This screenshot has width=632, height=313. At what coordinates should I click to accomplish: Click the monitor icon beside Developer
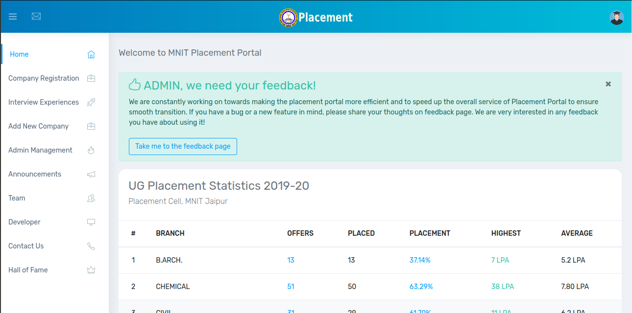click(x=91, y=222)
